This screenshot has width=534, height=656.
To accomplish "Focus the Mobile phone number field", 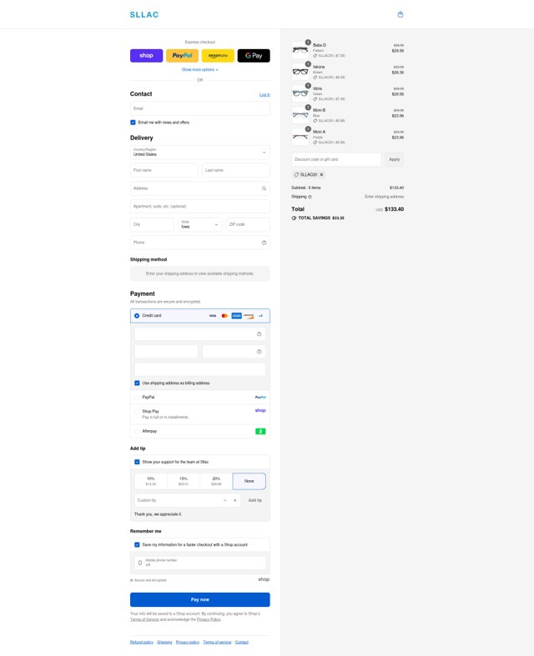I will click(199, 563).
